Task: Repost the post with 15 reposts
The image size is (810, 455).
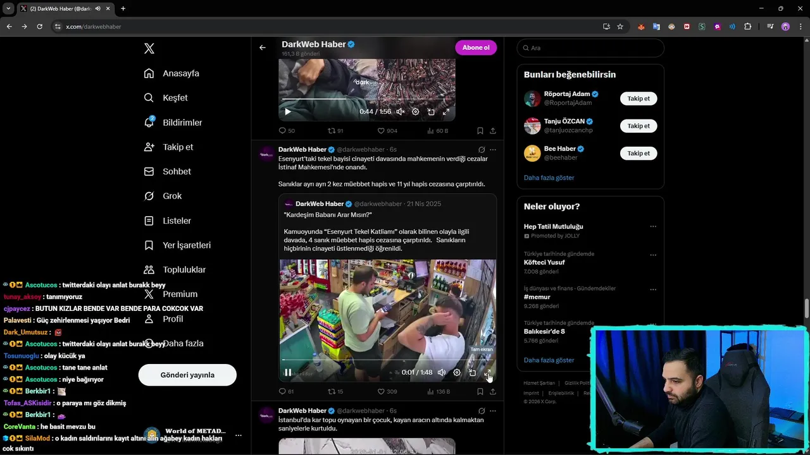Action: pyautogui.click(x=335, y=392)
